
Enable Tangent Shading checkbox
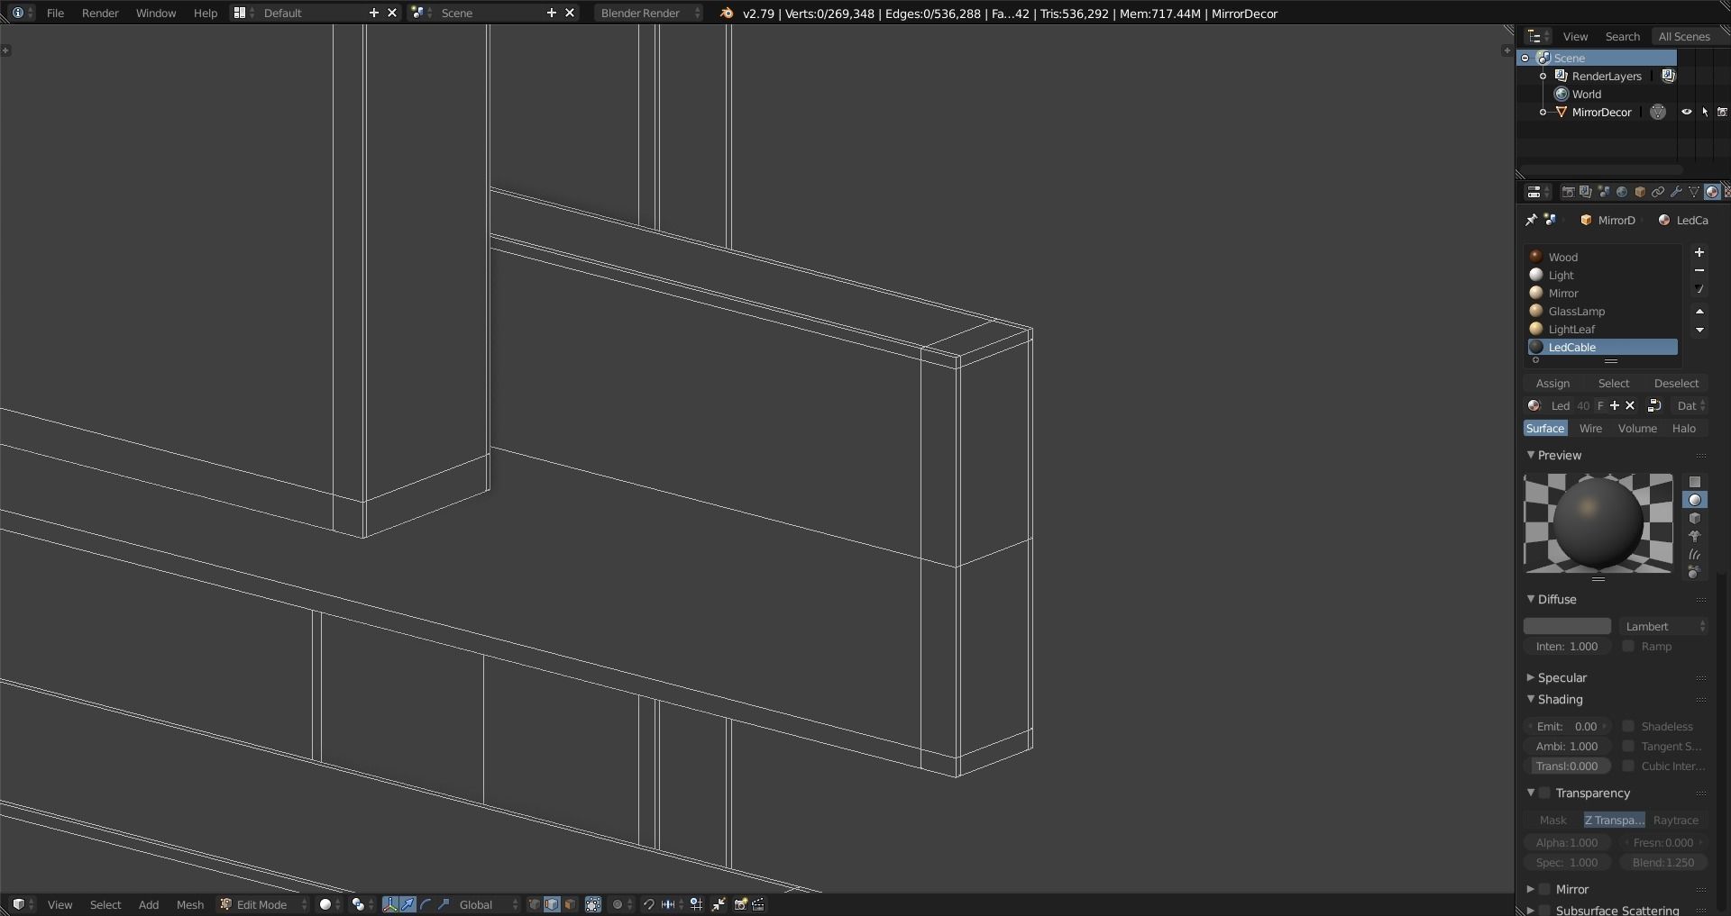click(1628, 746)
